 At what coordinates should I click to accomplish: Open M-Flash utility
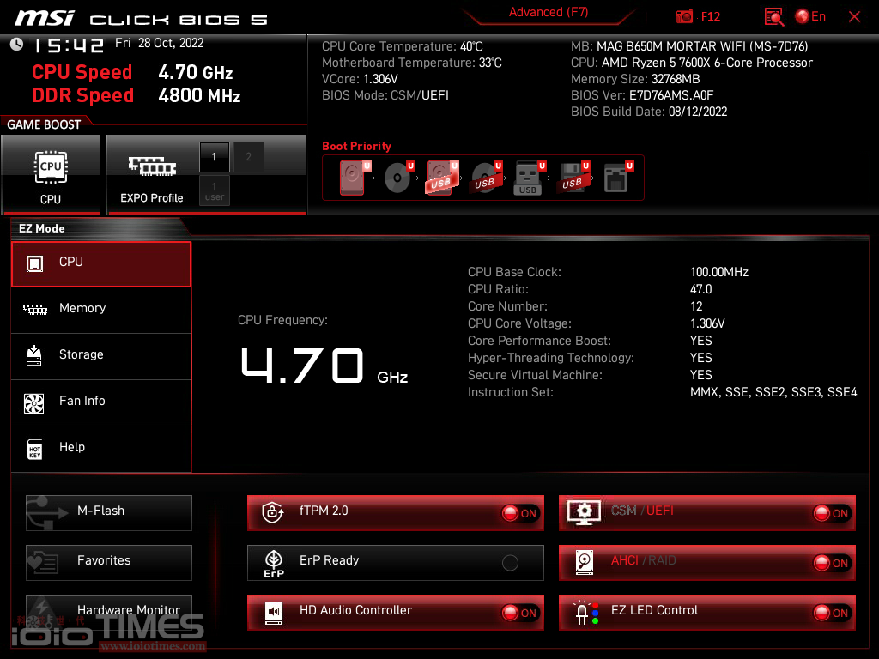(x=109, y=513)
